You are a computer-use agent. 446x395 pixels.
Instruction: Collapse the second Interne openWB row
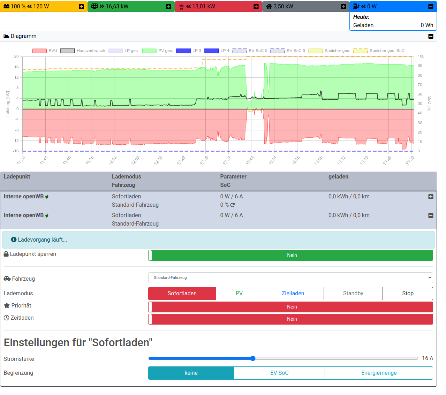431,215
